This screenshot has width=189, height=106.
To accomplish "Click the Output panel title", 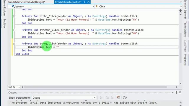I will tap(12, 92).
